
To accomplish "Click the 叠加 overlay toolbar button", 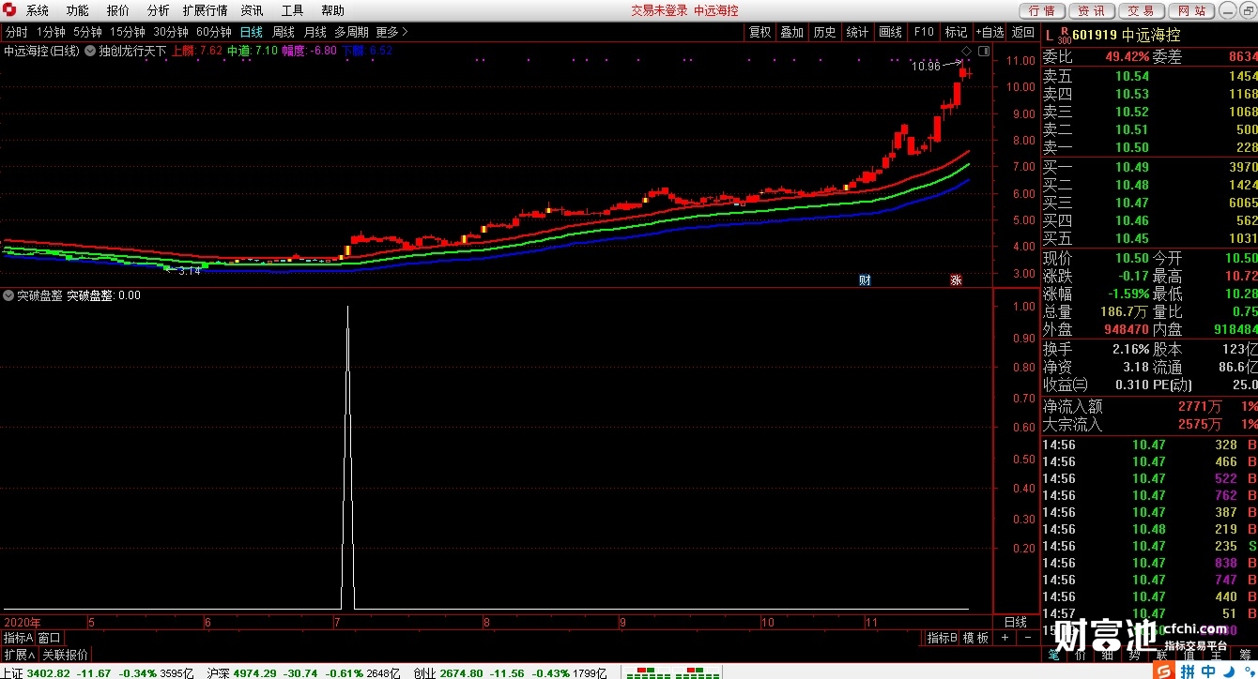I will (x=792, y=32).
